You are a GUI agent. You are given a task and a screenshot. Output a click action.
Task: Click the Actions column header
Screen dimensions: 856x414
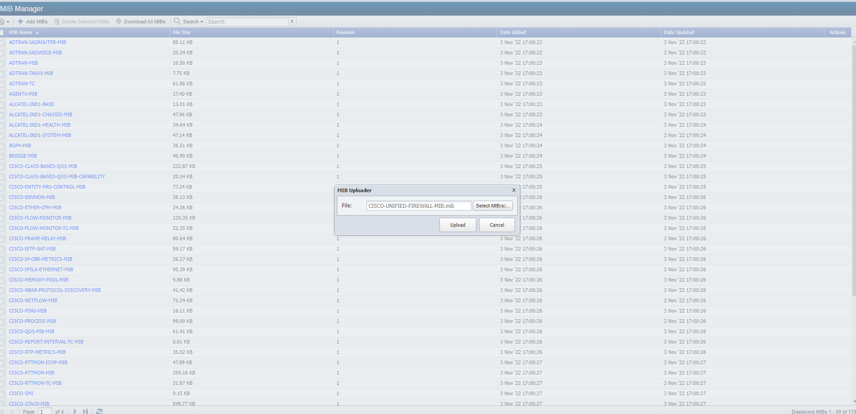[838, 32]
